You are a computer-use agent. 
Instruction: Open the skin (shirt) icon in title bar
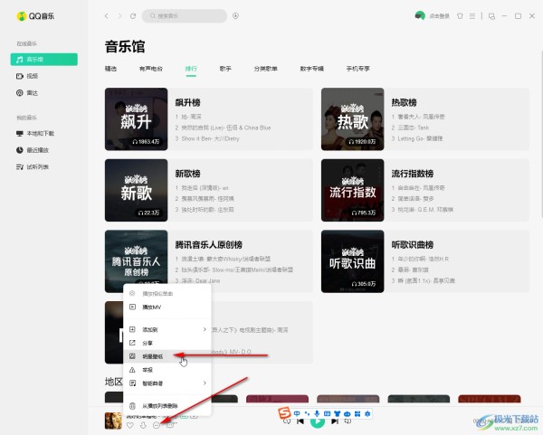click(x=460, y=16)
